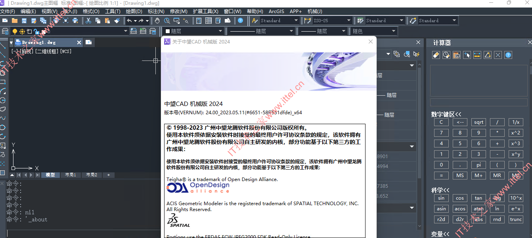Switch to the 布局2 tab
Image resolution: width=532 pixels, height=238 pixels.
click(91, 175)
